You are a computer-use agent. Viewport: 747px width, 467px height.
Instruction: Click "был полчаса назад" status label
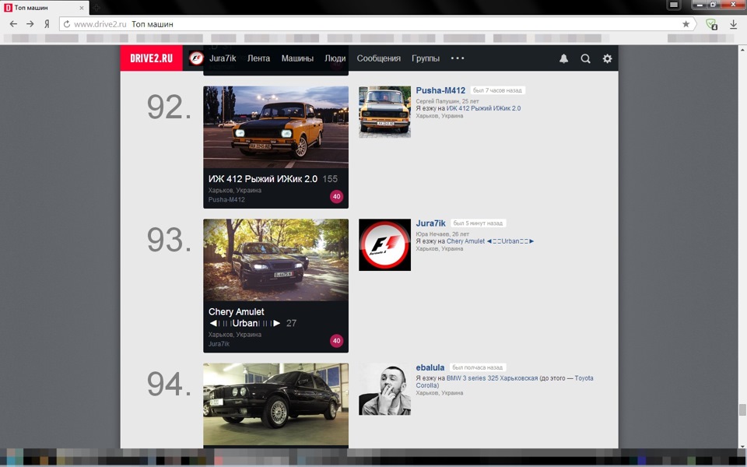point(477,367)
